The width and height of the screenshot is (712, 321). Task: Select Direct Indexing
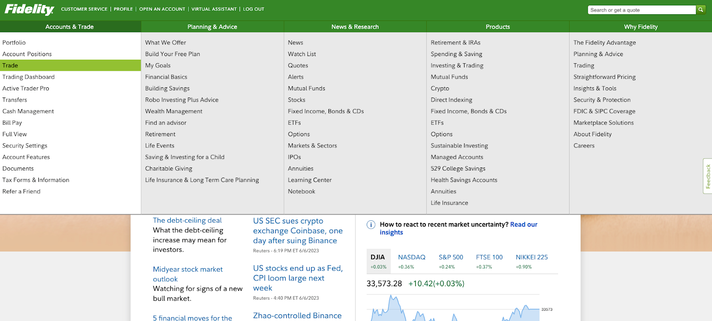452,100
